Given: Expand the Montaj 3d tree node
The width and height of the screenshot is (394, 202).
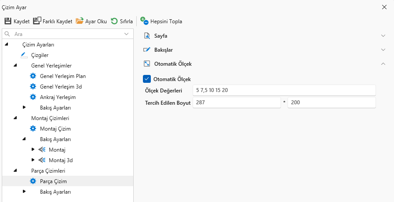Looking at the screenshot, I should 33,160.
